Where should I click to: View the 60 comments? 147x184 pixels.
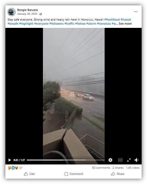tap(101, 168)
